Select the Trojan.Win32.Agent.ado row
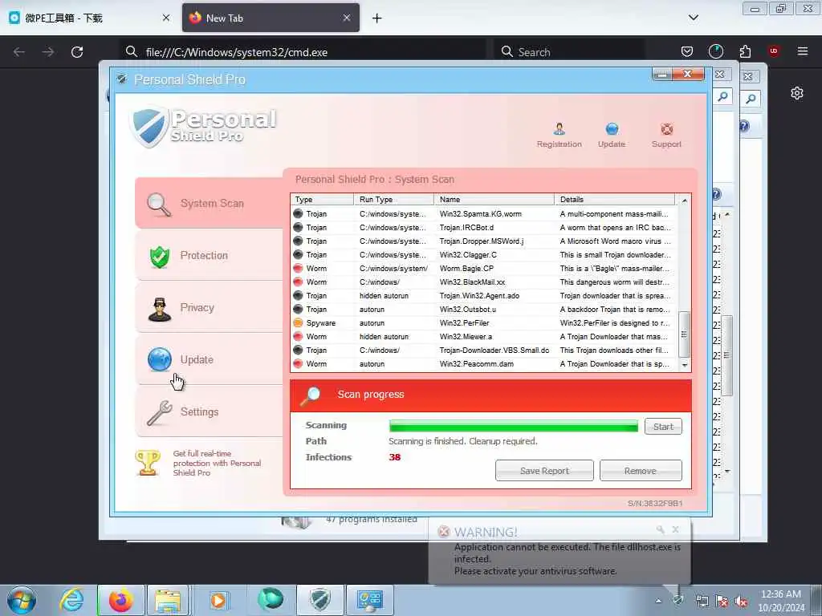The image size is (822, 616). 483,295
